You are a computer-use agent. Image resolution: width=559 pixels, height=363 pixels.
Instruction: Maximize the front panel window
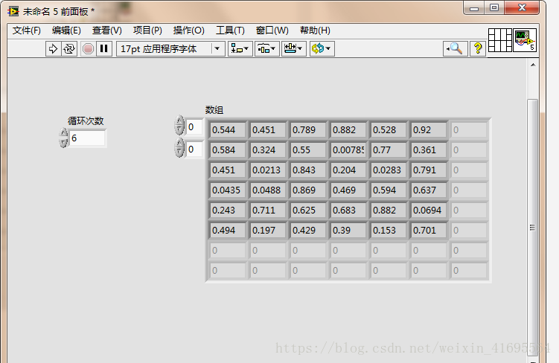(494, 8)
